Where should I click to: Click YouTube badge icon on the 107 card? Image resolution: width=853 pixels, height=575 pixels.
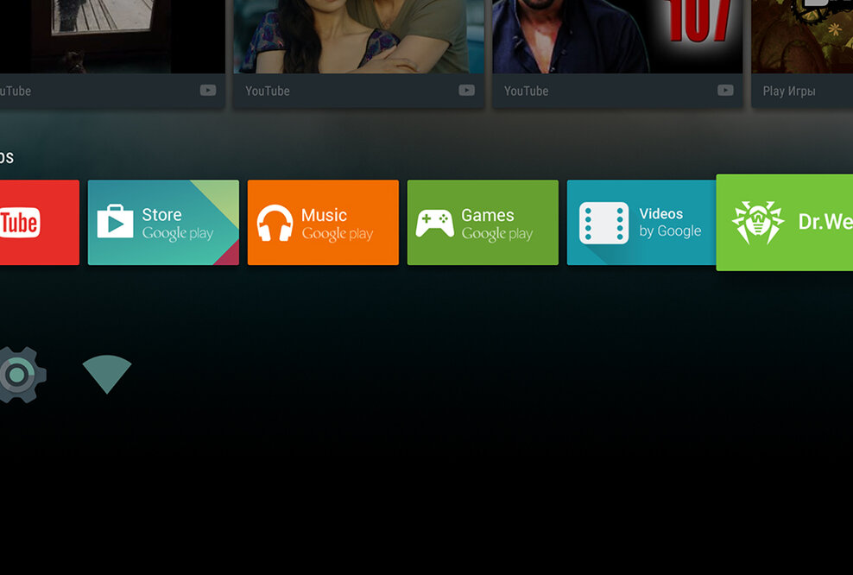tap(725, 91)
